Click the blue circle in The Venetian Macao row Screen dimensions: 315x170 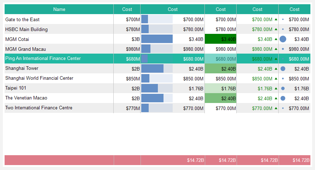click(x=283, y=98)
